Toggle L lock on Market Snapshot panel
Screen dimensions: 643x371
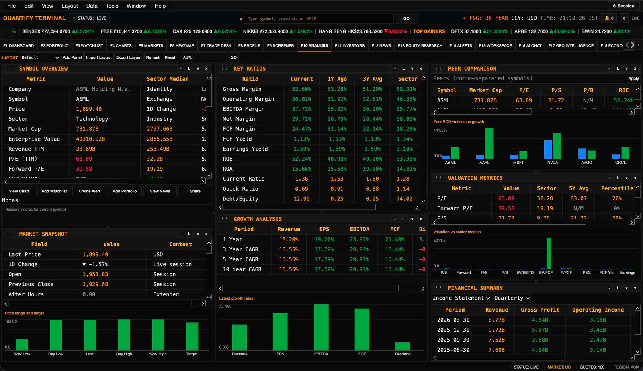pos(189,234)
